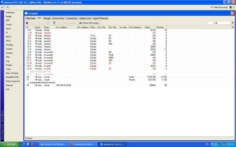This screenshot has height=147, width=236.
Task: Open the Connections tab
Action: pos(72,18)
